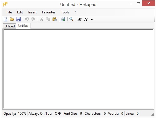Print the document with printer icon

pyautogui.click(x=63, y=19)
